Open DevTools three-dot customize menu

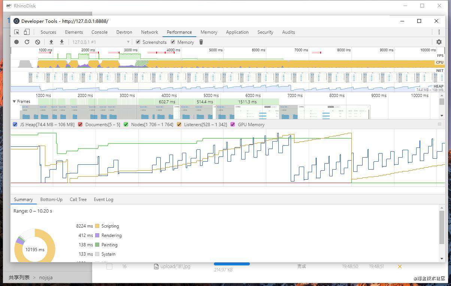439,32
